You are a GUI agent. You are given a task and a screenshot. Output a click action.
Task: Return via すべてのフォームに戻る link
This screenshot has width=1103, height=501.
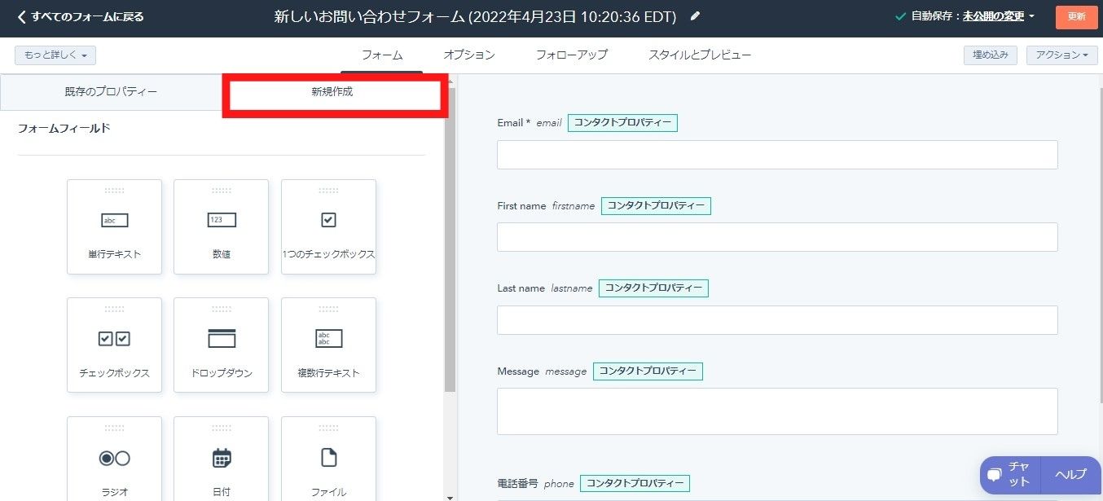pos(80,16)
